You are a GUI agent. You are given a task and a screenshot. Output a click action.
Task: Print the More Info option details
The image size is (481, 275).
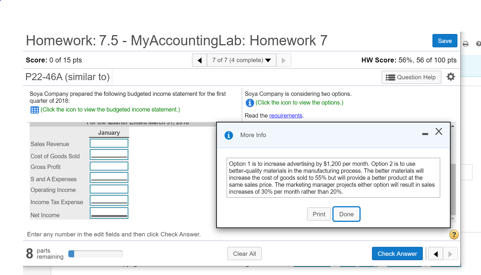tap(319, 214)
